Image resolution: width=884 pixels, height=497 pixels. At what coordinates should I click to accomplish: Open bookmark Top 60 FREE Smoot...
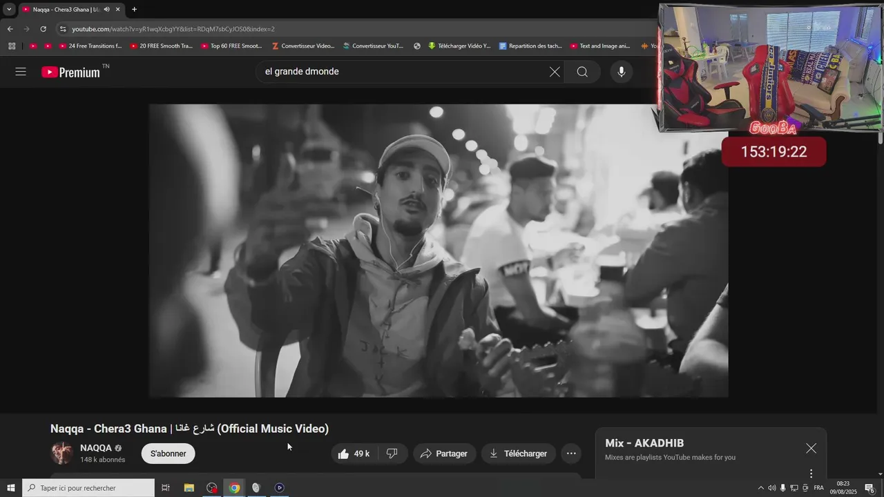point(232,46)
